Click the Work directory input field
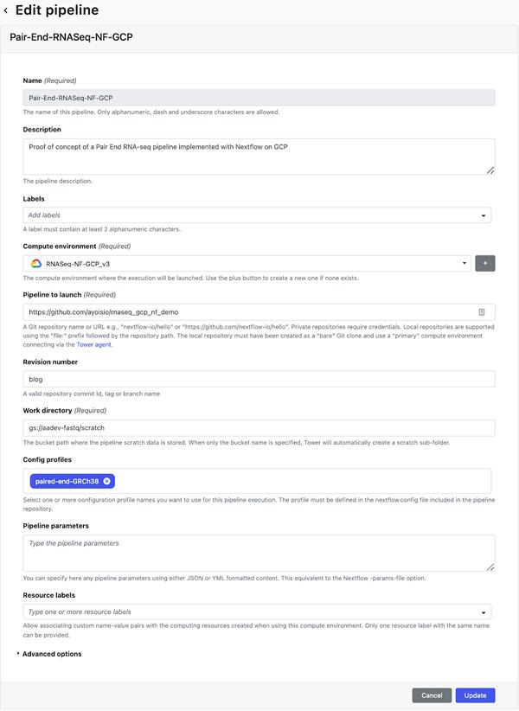This screenshot has width=519, height=711. click(259, 427)
